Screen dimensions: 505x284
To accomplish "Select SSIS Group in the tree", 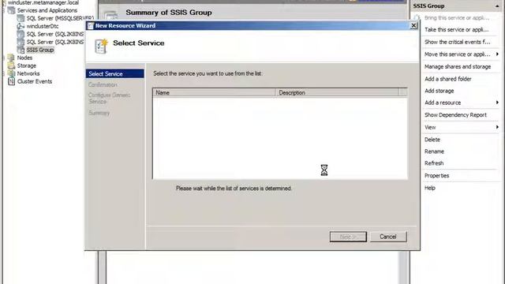I will [40, 50].
